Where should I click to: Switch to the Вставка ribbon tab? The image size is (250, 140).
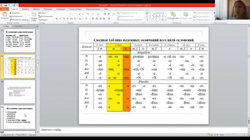click(x=25, y=9)
